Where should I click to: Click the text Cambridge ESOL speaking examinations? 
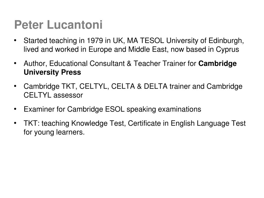pos(134,109)
